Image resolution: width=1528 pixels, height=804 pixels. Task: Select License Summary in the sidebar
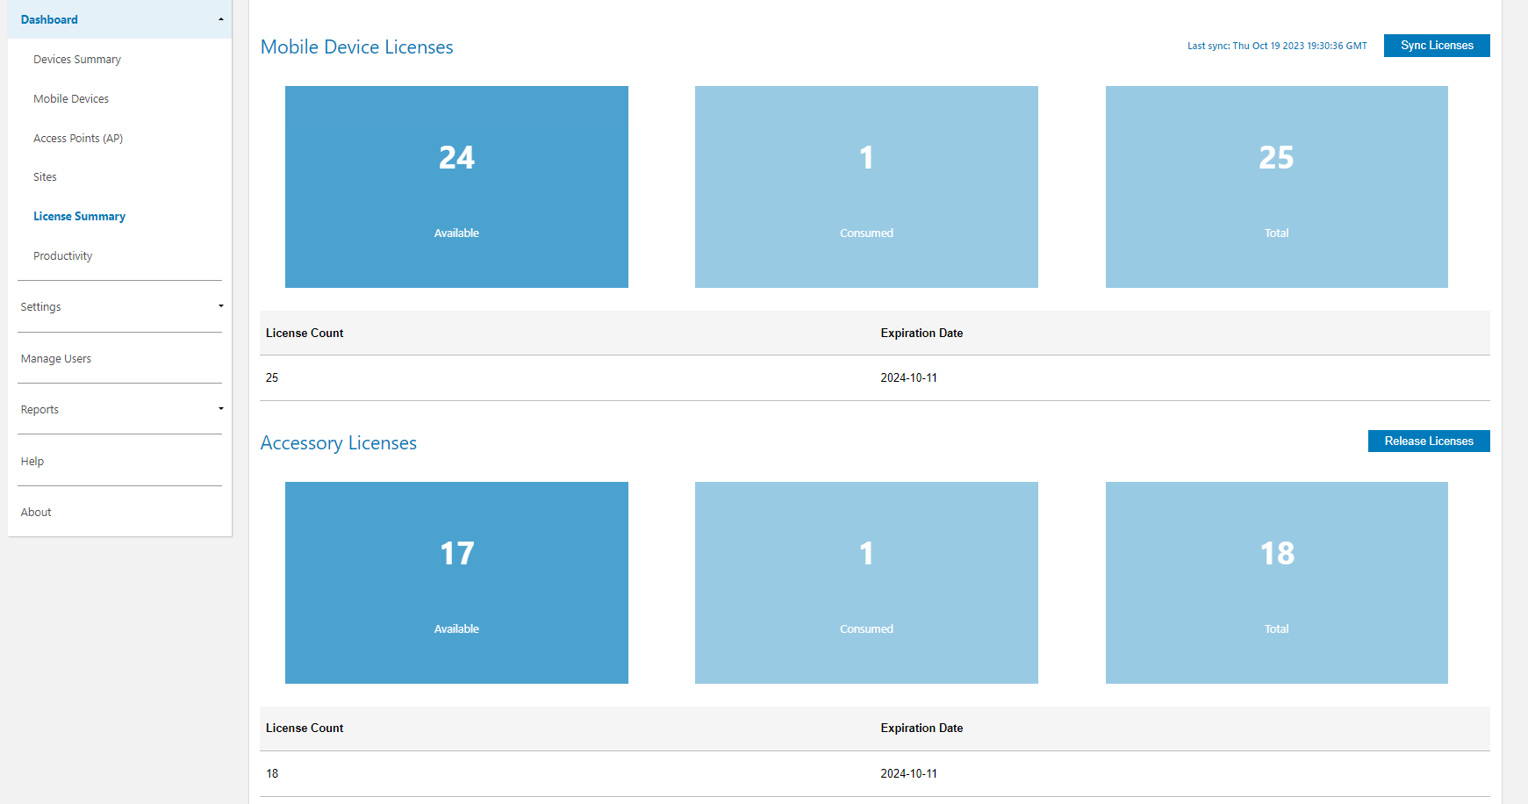(x=79, y=216)
